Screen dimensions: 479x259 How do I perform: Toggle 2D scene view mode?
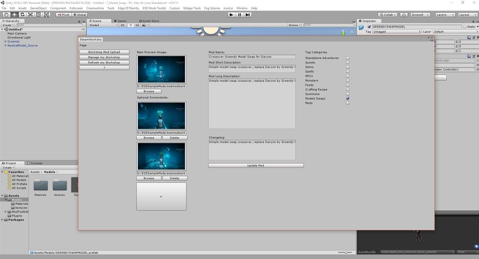(x=122, y=25)
